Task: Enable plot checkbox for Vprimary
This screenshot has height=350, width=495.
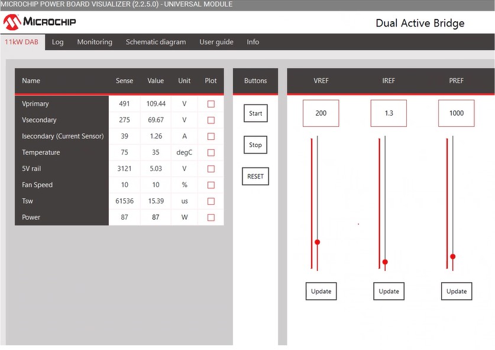Action: 211,104
